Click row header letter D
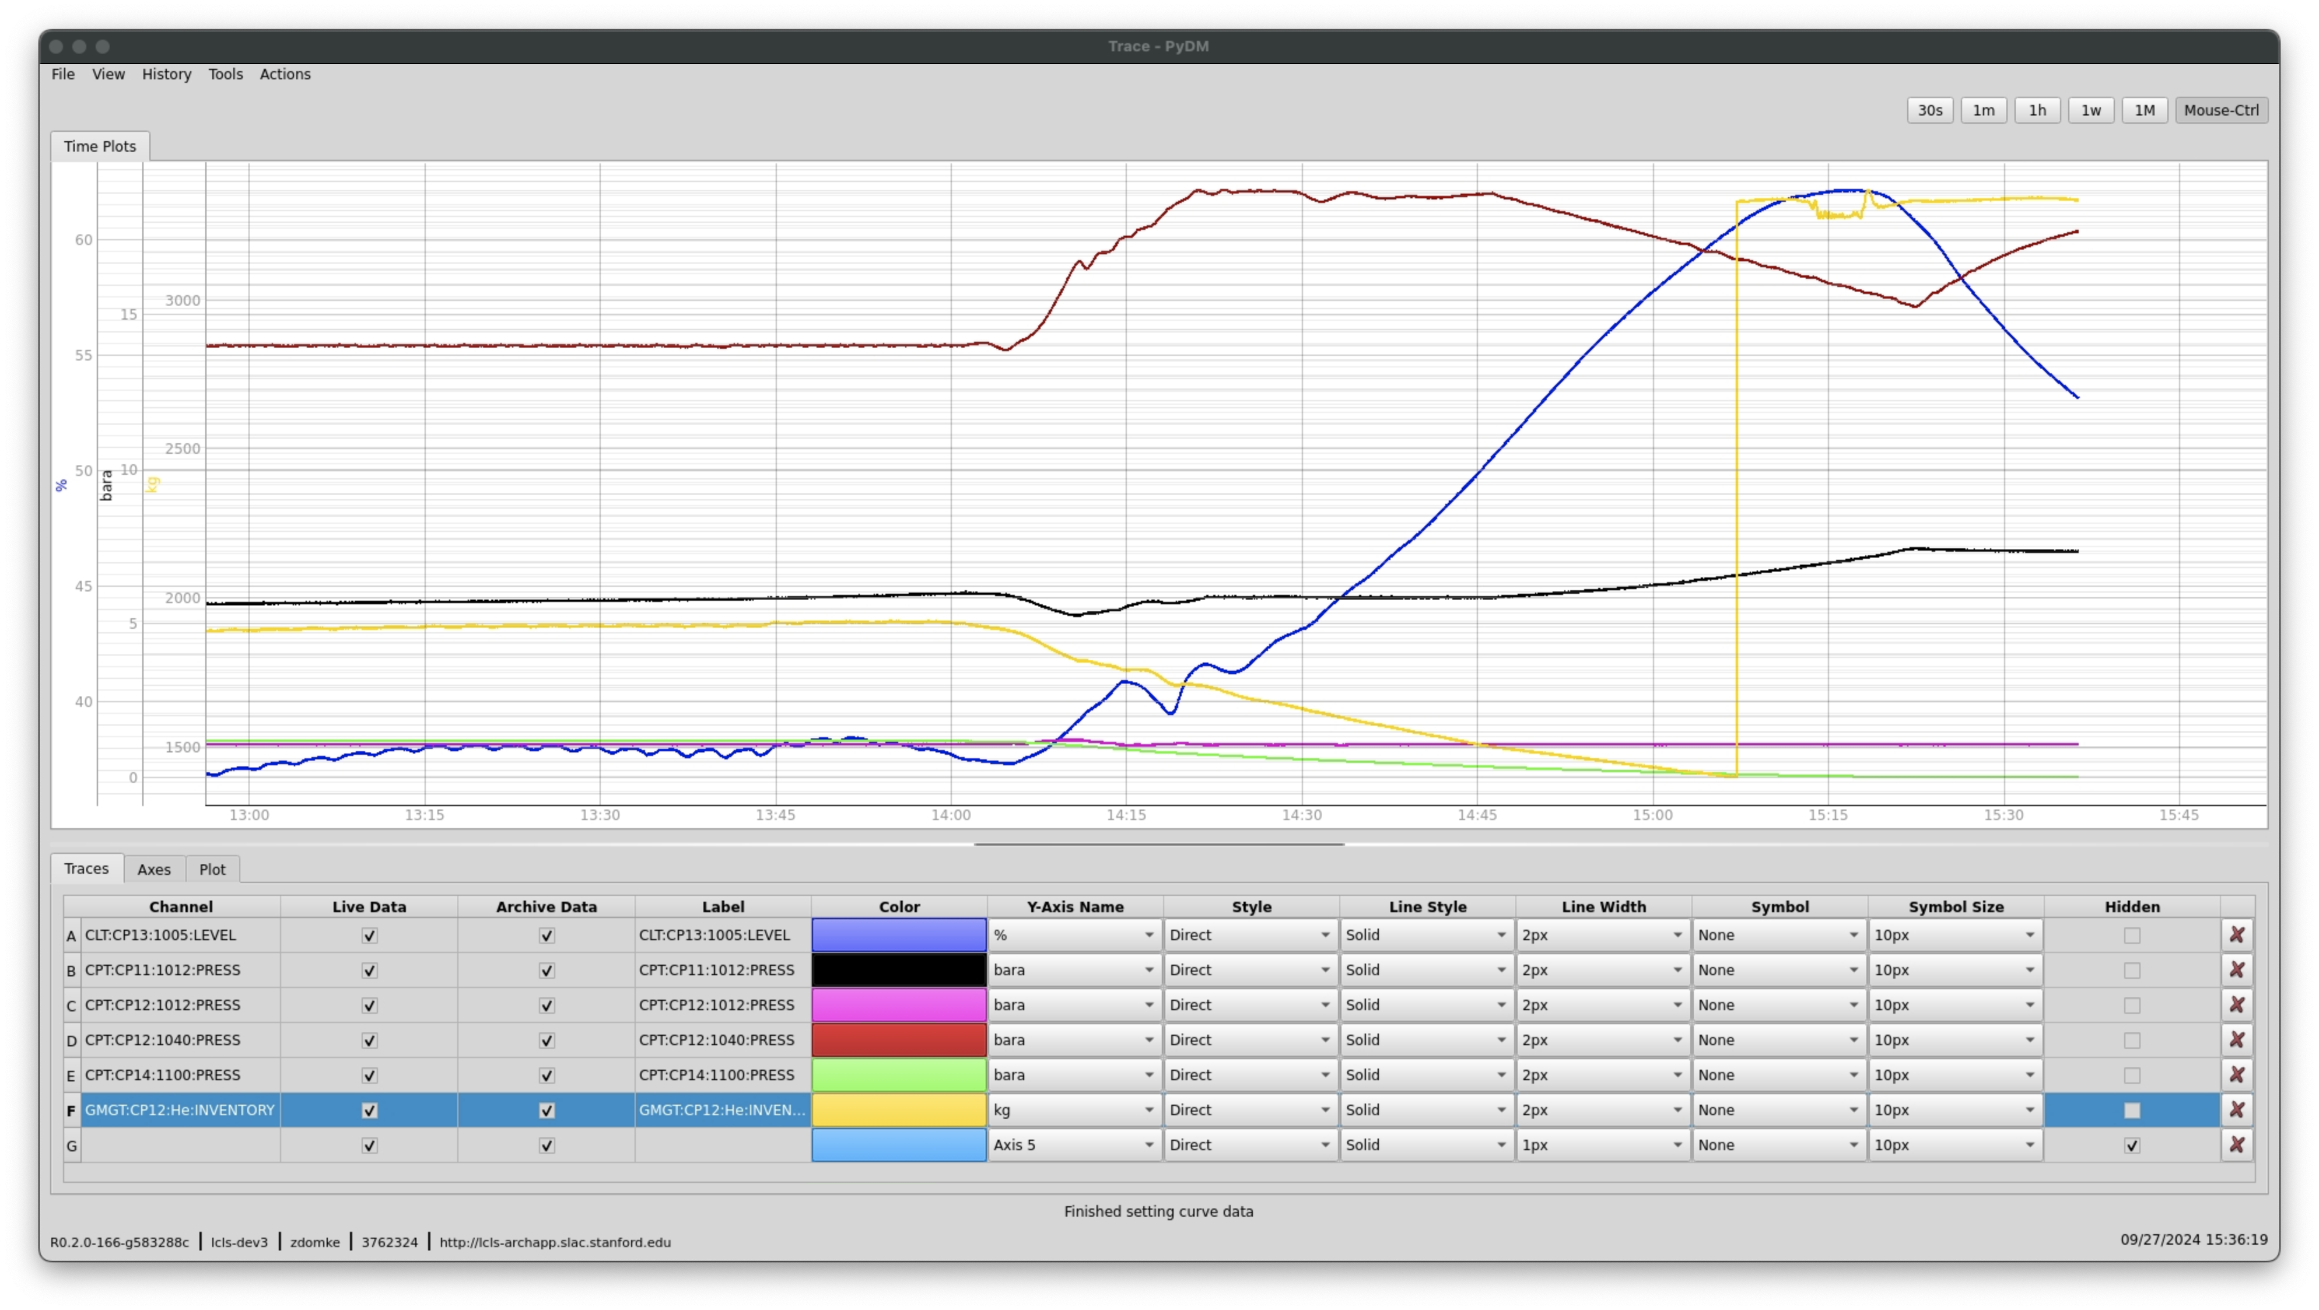Image resolution: width=2319 pixels, height=1310 pixels. 71,1041
